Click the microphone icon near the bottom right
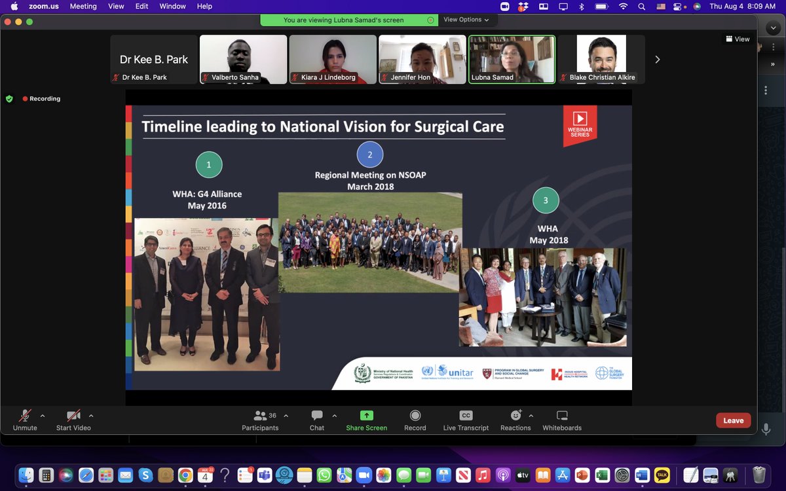This screenshot has height=491, width=786. 765,429
